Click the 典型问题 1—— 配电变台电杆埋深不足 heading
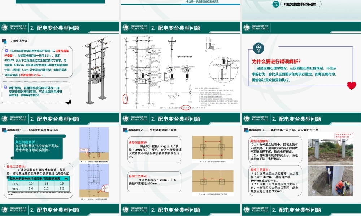The image size is (361, 216). pos(33,130)
